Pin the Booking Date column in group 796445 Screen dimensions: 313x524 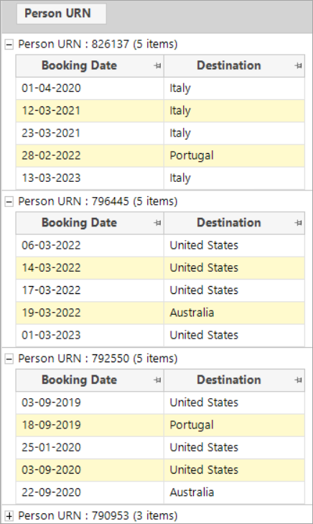tap(157, 223)
